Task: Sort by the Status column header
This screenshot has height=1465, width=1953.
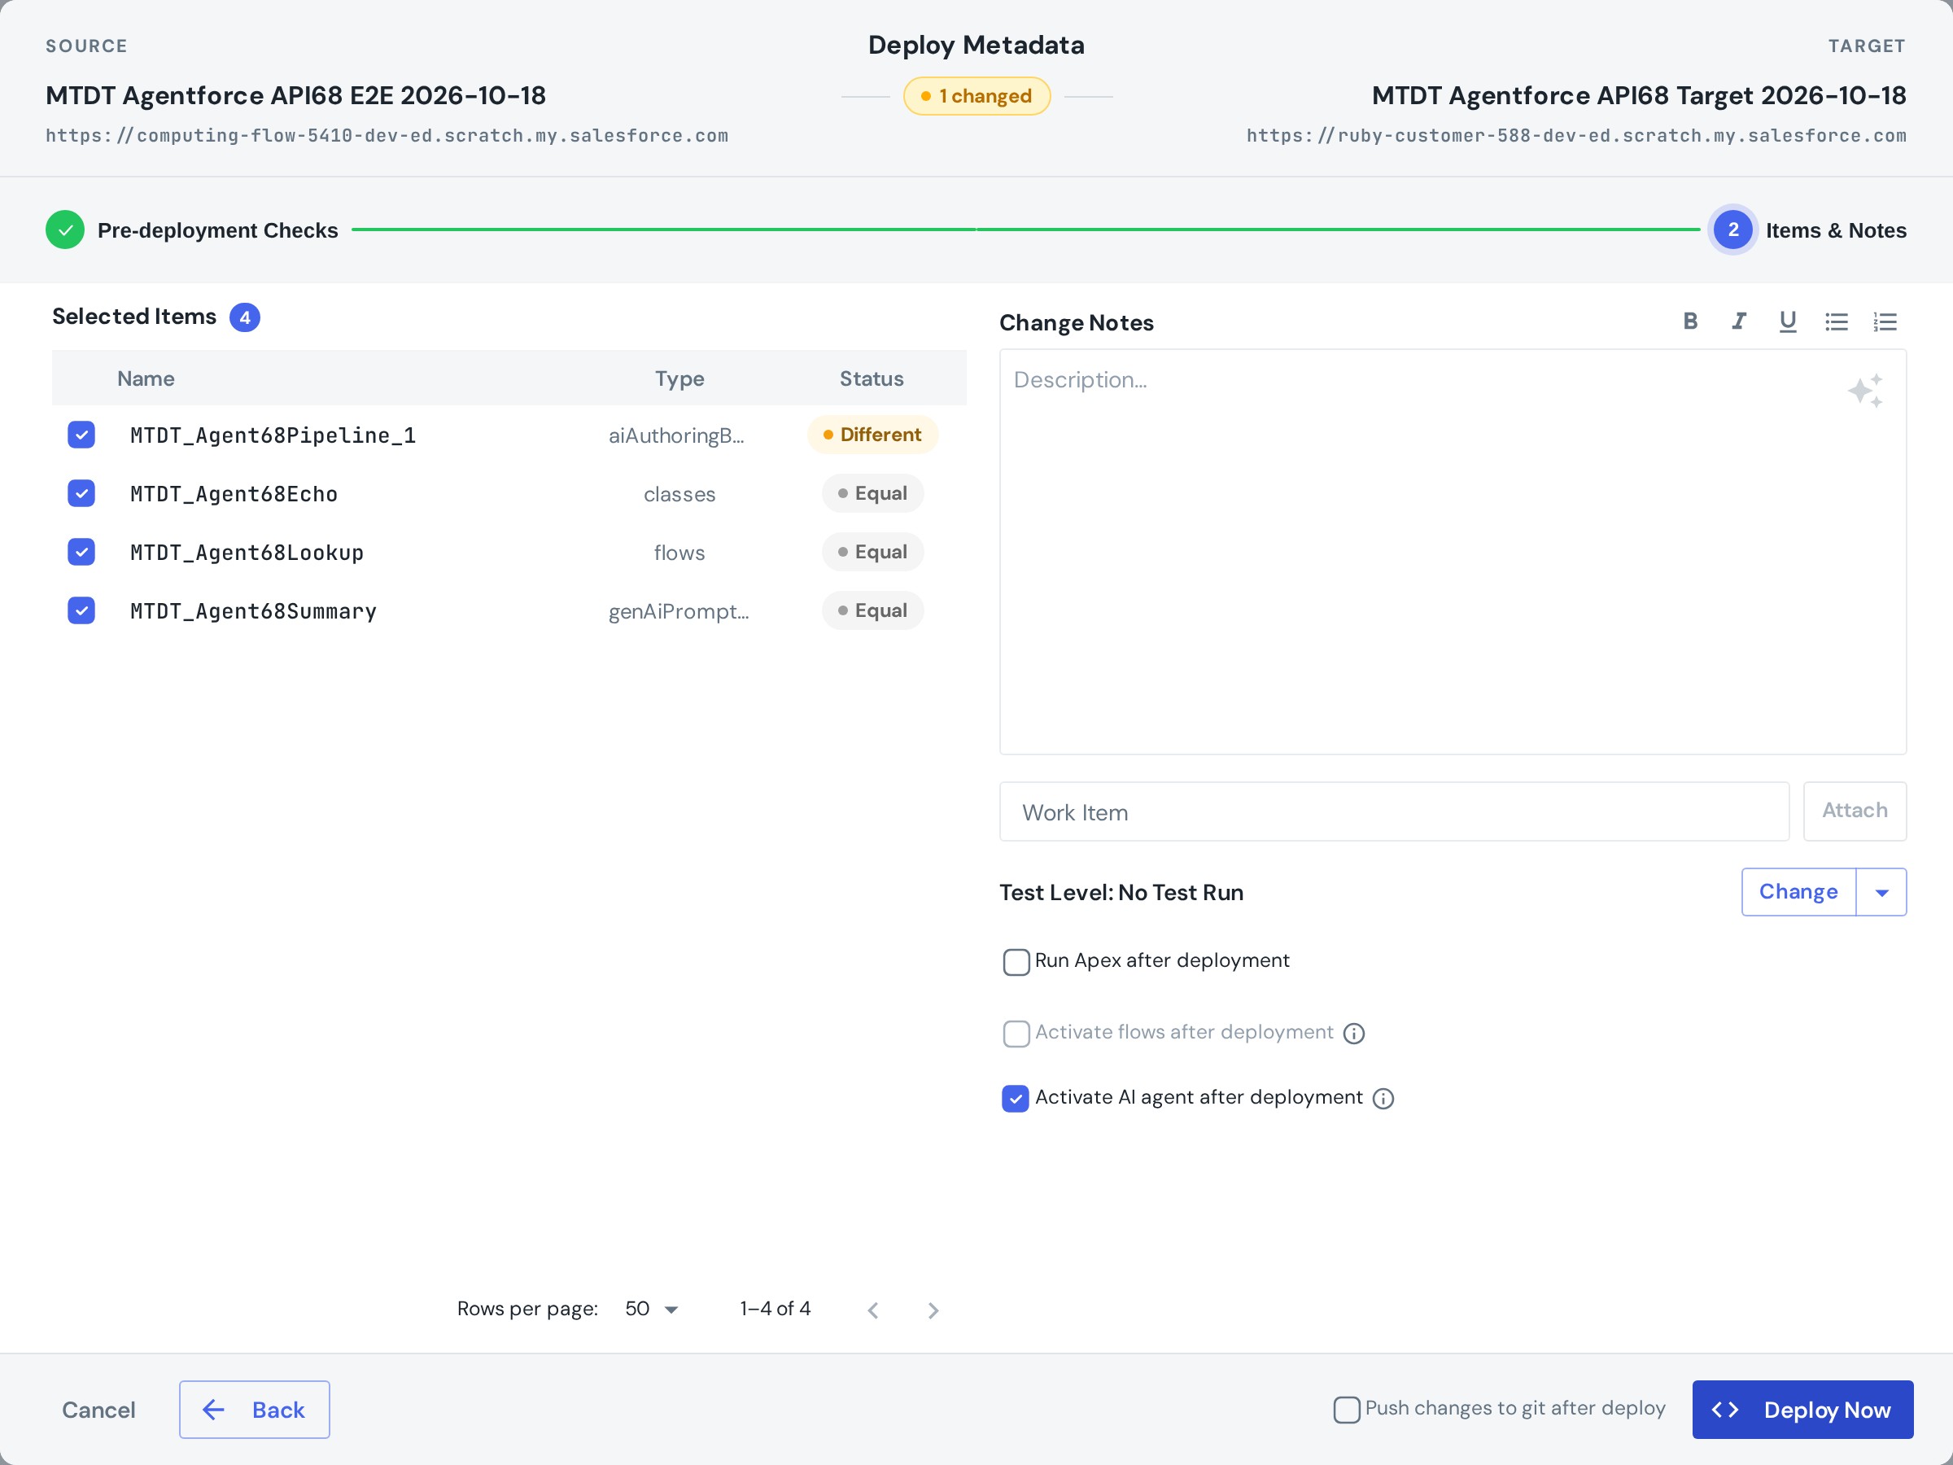Action: pos(871,378)
